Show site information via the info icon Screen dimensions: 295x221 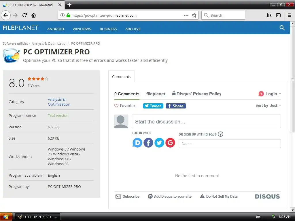click(x=63, y=15)
